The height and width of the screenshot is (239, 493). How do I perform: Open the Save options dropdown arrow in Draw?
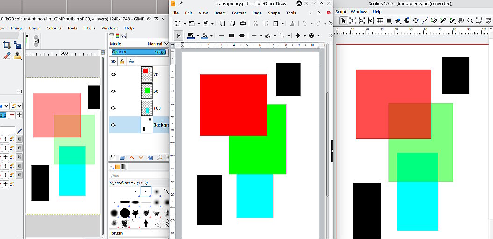tap(212, 23)
